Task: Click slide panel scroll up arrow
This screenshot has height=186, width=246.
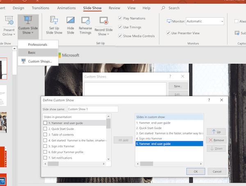Action: tap(14, 49)
